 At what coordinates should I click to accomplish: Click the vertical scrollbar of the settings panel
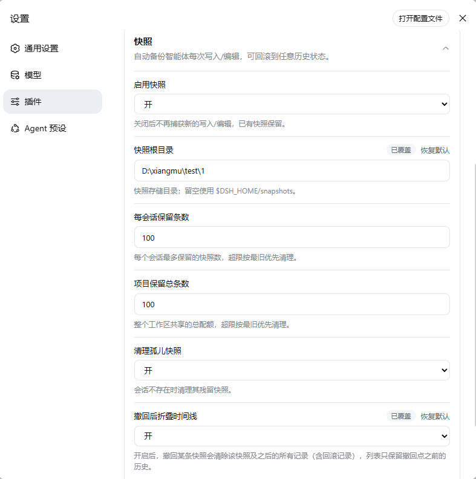pos(474,295)
